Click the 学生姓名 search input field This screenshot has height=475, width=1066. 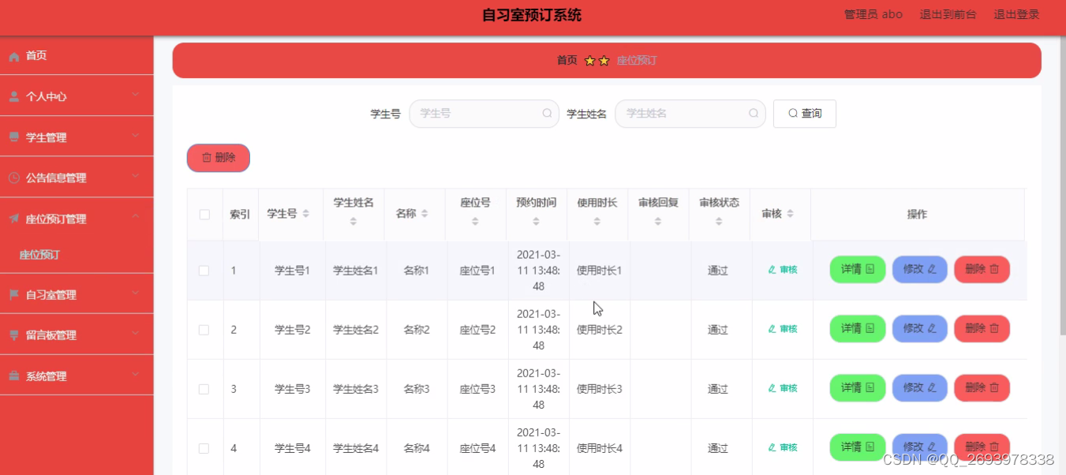690,114
